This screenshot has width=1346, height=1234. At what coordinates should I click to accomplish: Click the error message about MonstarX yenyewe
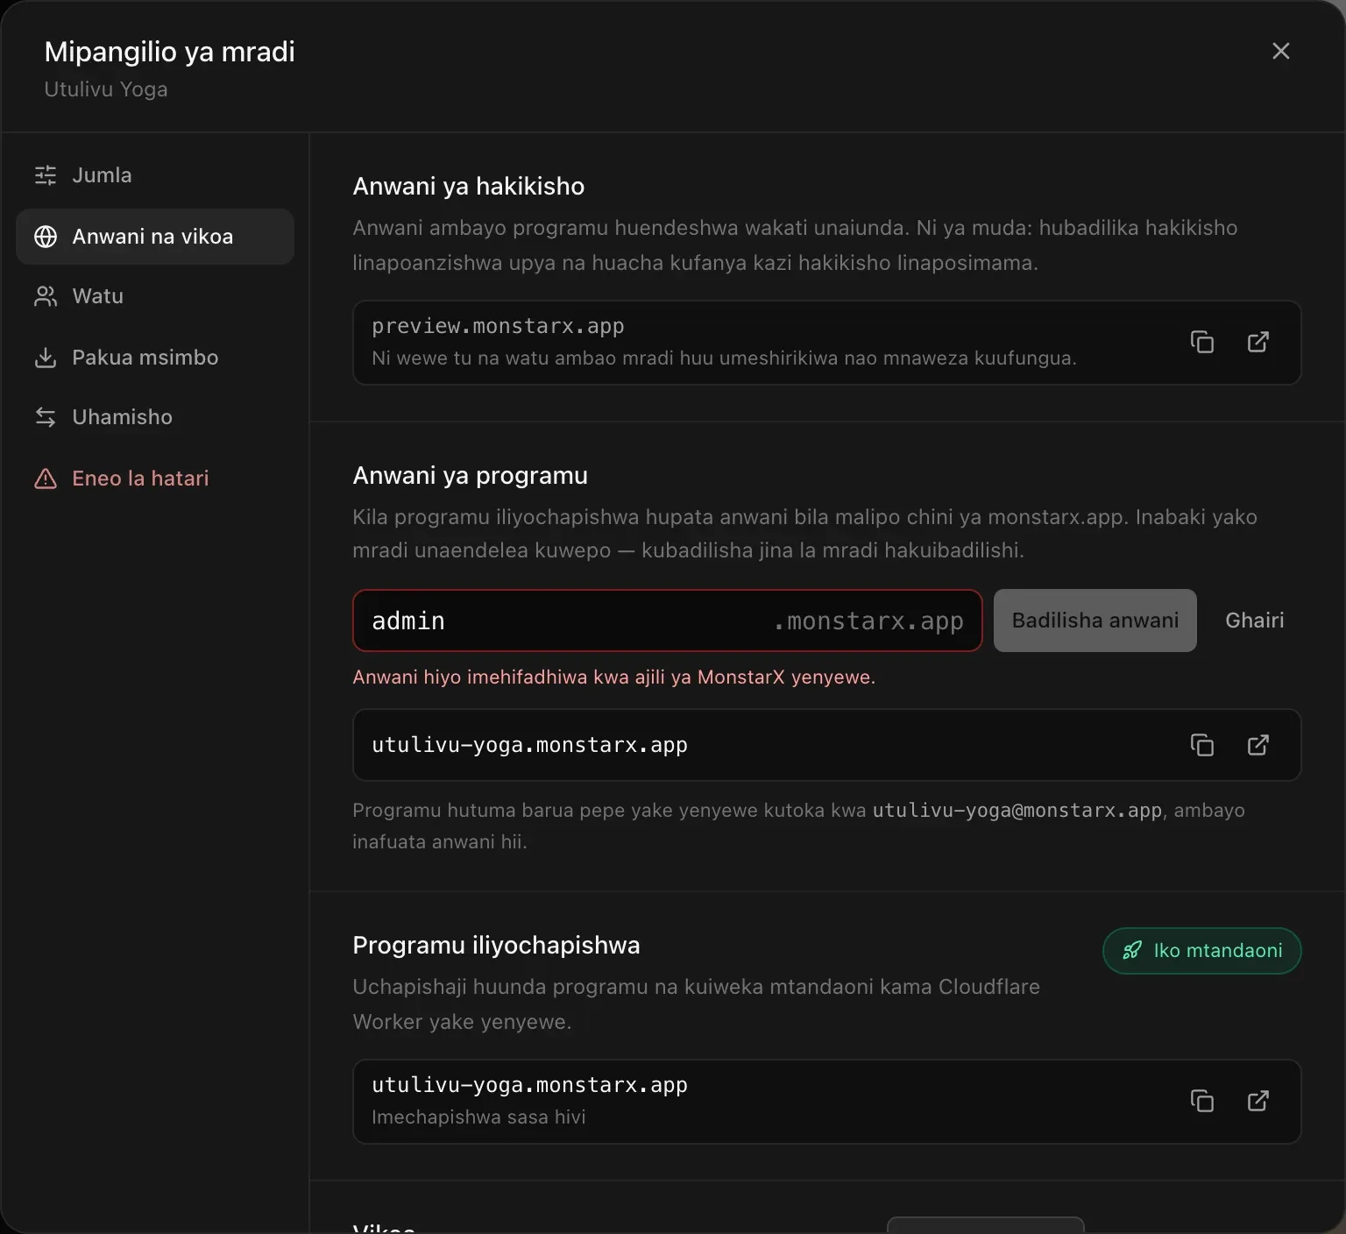pyautogui.click(x=613, y=677)
